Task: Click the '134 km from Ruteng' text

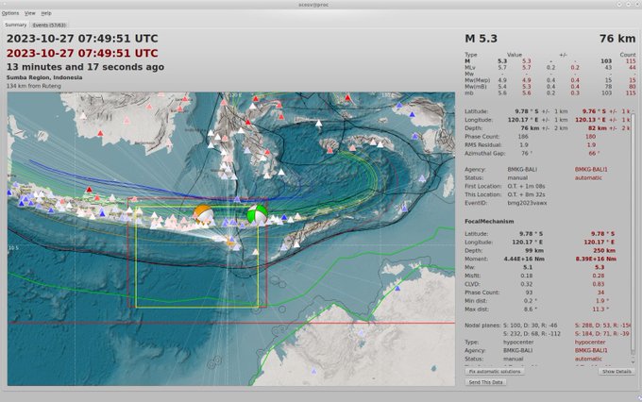Action: pos(34,86)
